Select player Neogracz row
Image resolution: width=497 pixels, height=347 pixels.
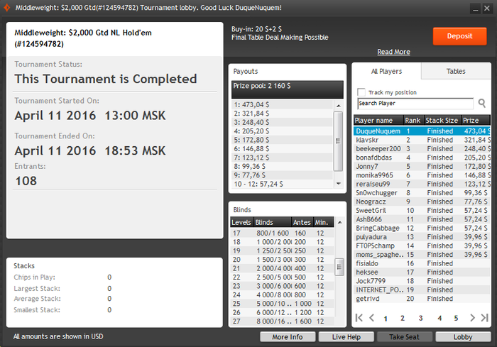point(422,202)
